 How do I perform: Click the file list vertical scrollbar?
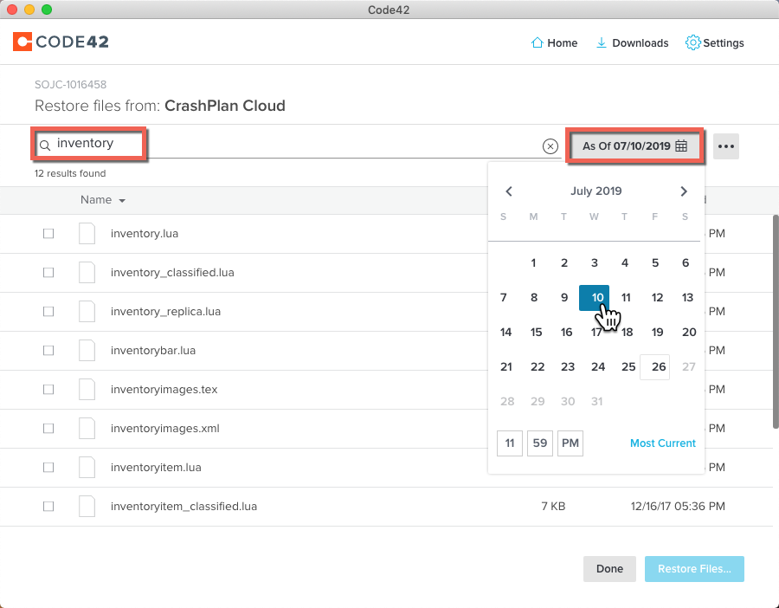(776, 321)
